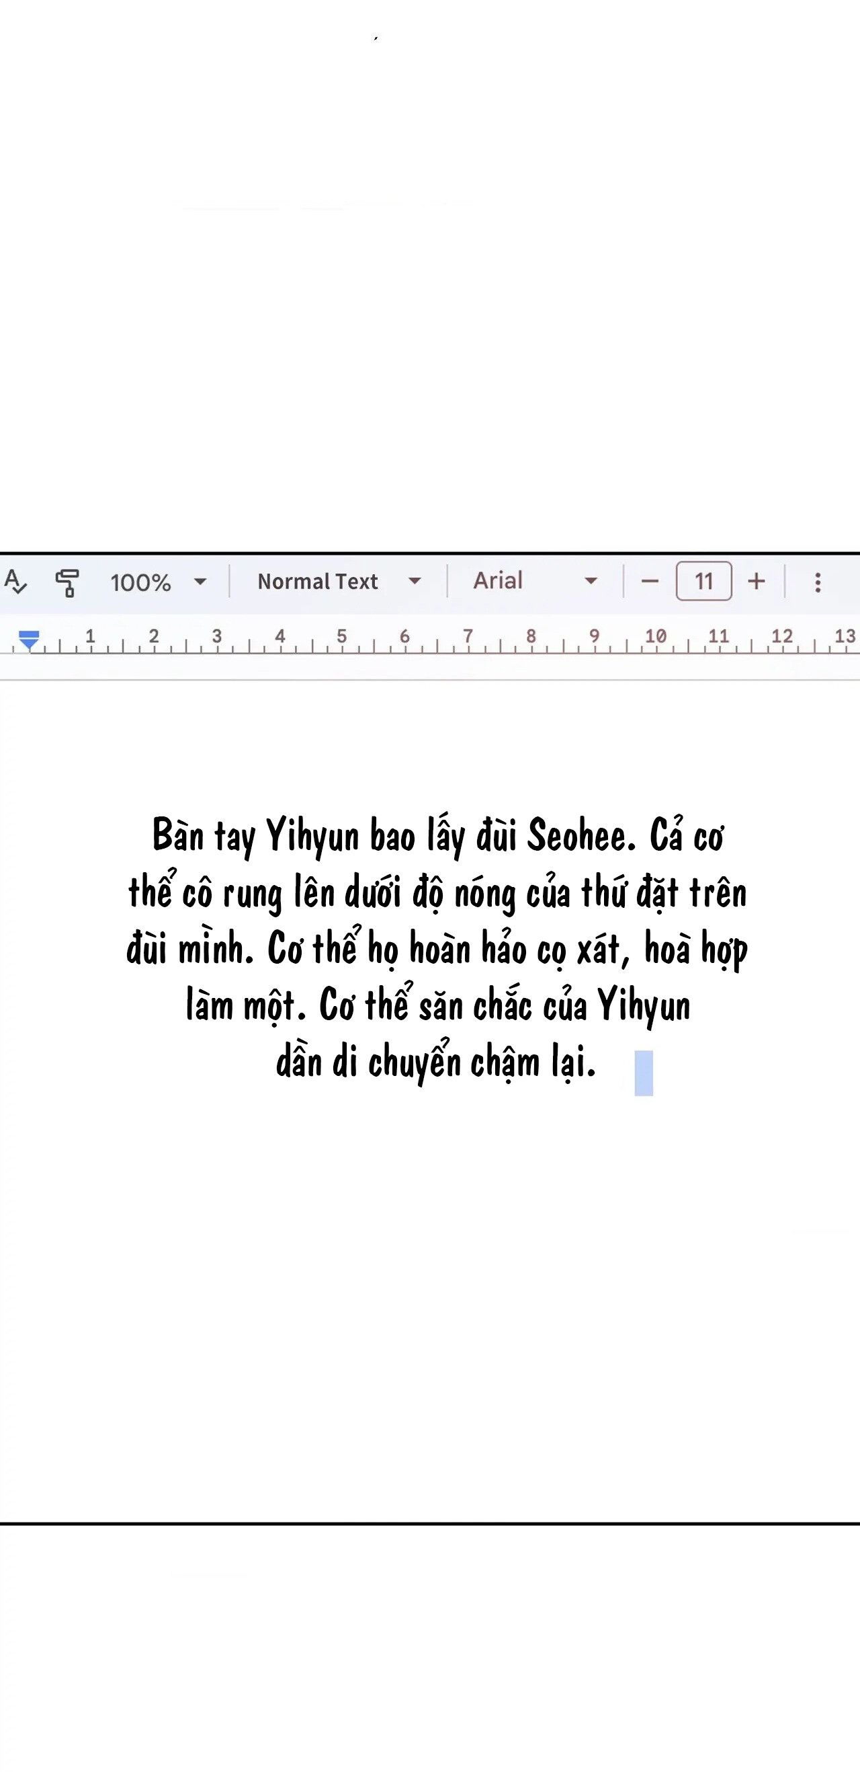Click ruler mark number 7
This screenshot has height=1772, width=860.
[x=468, y=635]
